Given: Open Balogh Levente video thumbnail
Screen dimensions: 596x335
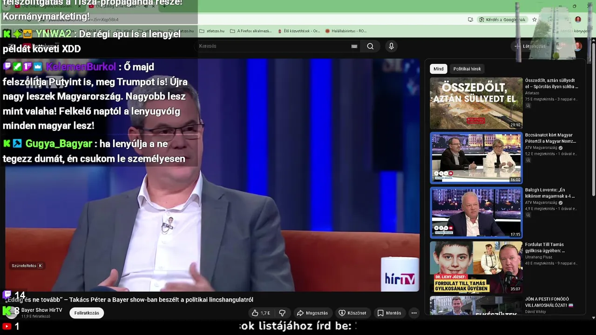Looking at the screenshot, I should pos(476,213).
